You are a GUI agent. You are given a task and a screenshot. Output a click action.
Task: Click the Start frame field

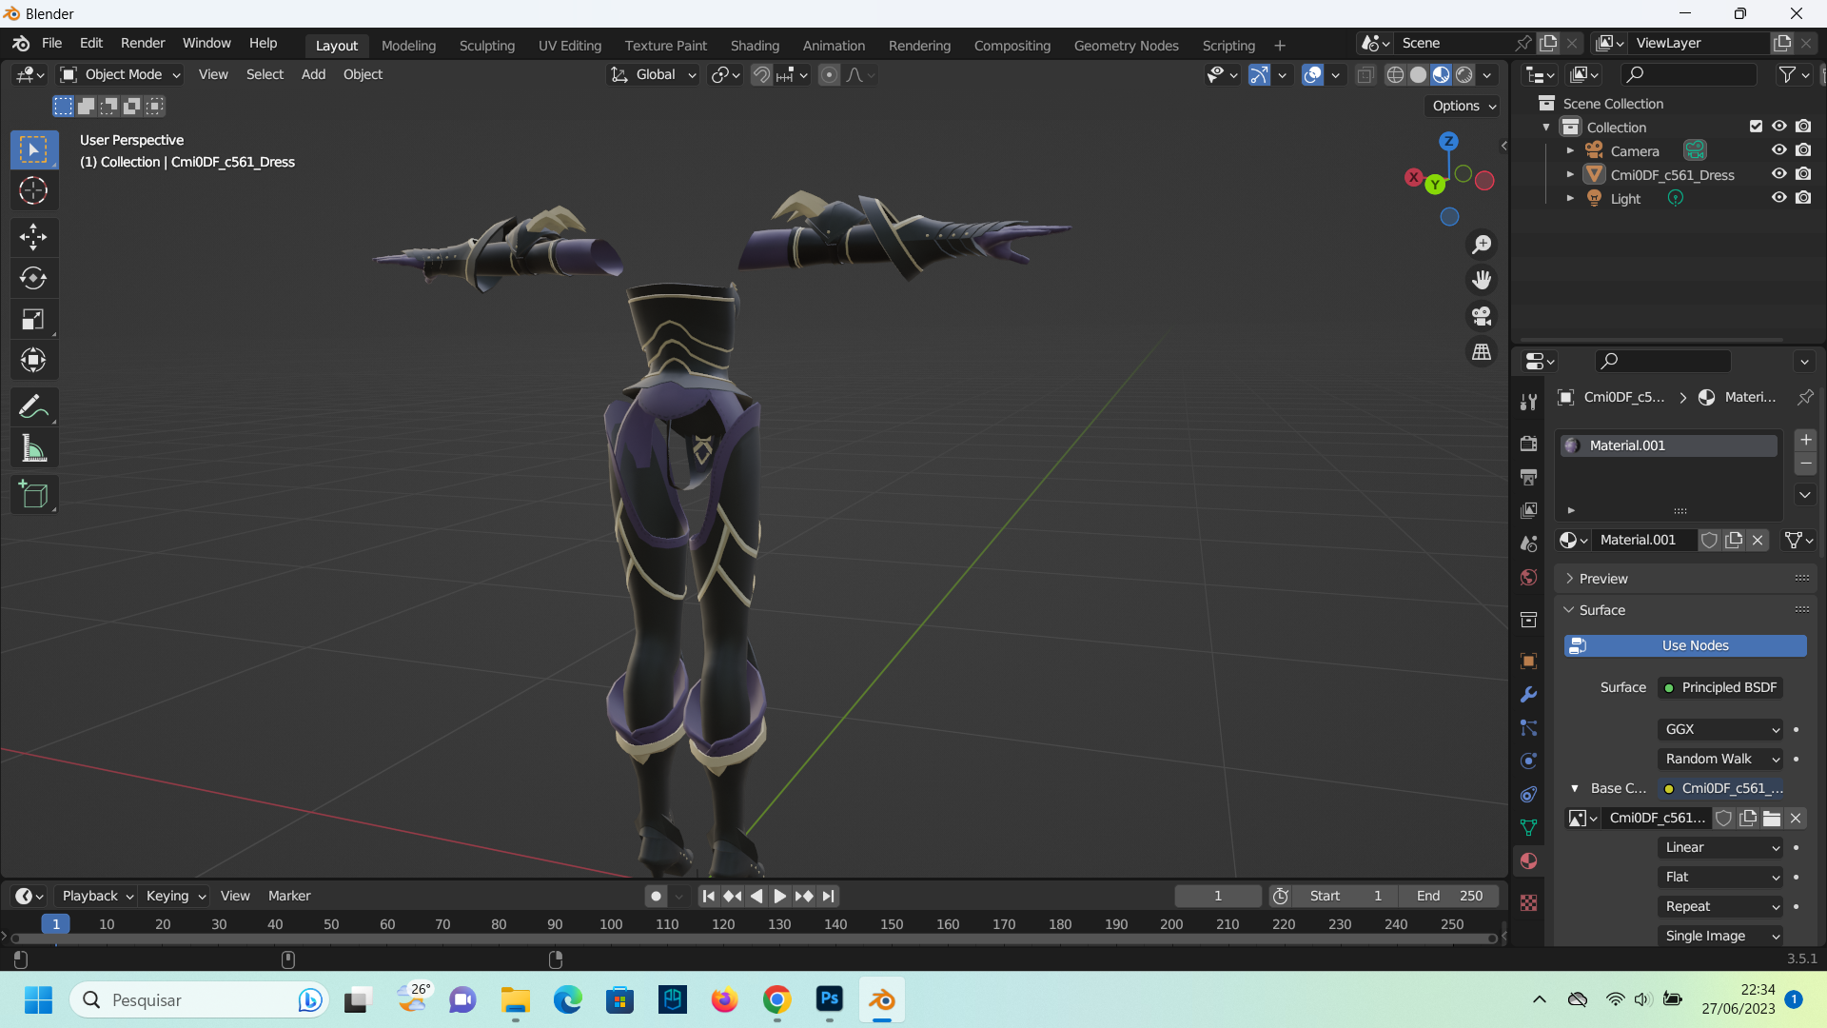[1346, 896]
